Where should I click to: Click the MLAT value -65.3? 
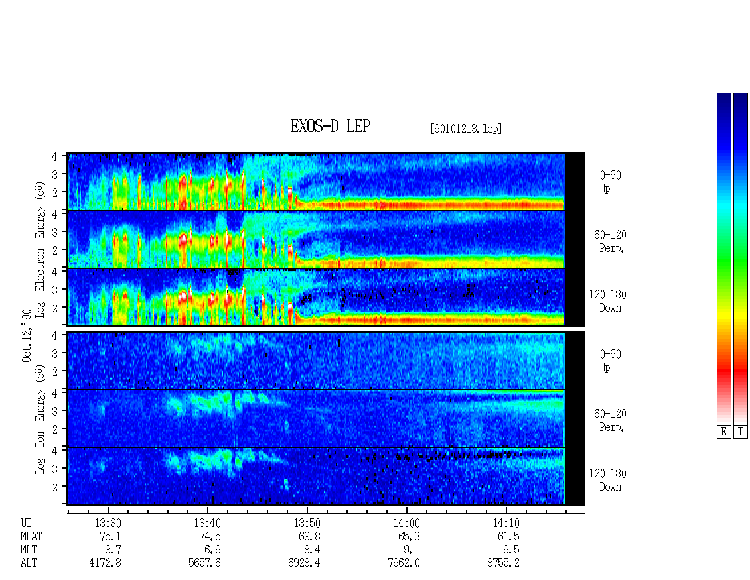(406, 536)
